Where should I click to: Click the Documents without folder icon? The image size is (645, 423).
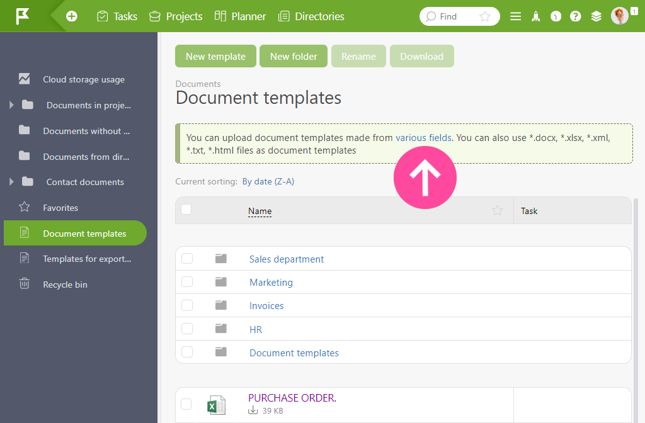[25, 130]
